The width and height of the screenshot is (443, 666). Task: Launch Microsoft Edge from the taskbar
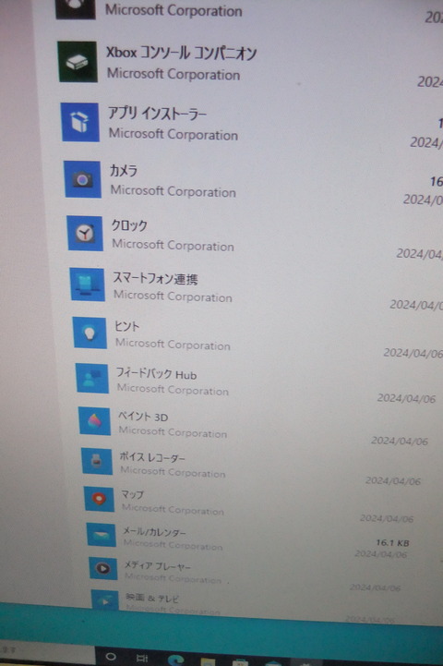click(x=175, y=660)
